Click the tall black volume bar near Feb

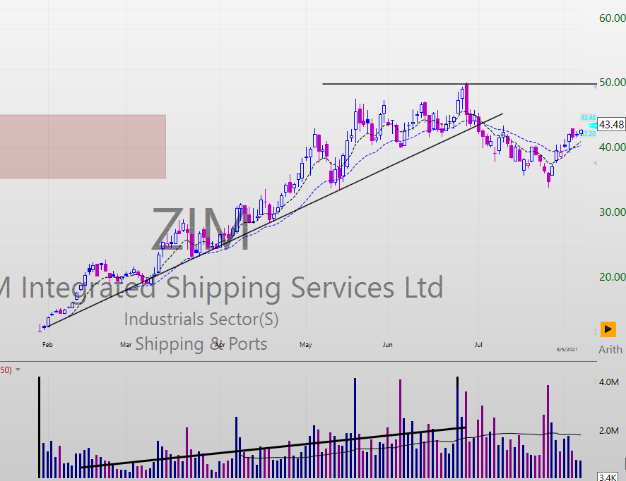[39, 427]
